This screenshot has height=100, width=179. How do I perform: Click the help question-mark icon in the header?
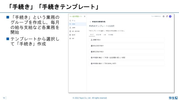tap(164, 16)
